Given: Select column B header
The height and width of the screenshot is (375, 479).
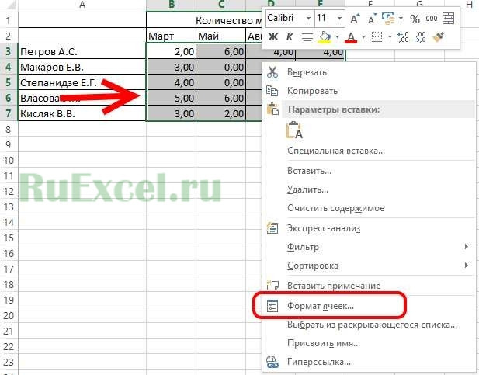Looking at the screenshot, I should [x=171, y=5].
